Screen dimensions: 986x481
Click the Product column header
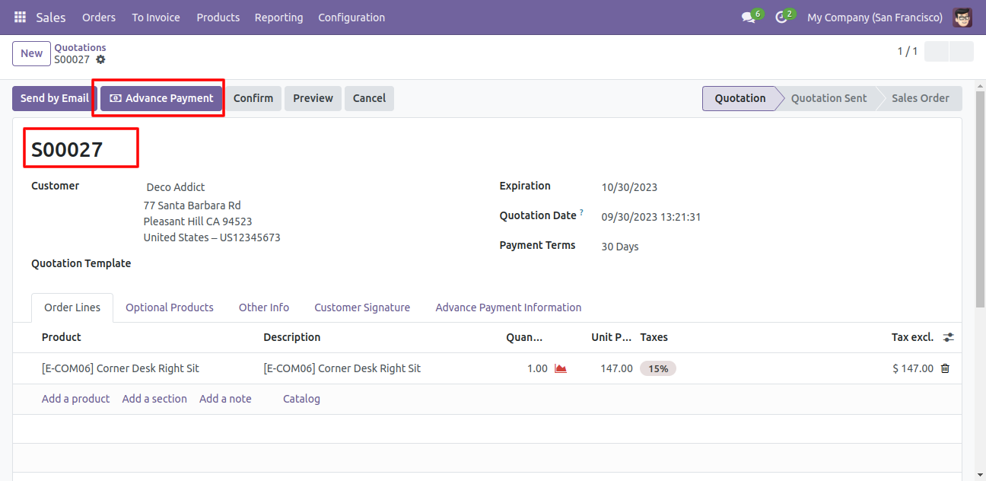click(62, 337)
